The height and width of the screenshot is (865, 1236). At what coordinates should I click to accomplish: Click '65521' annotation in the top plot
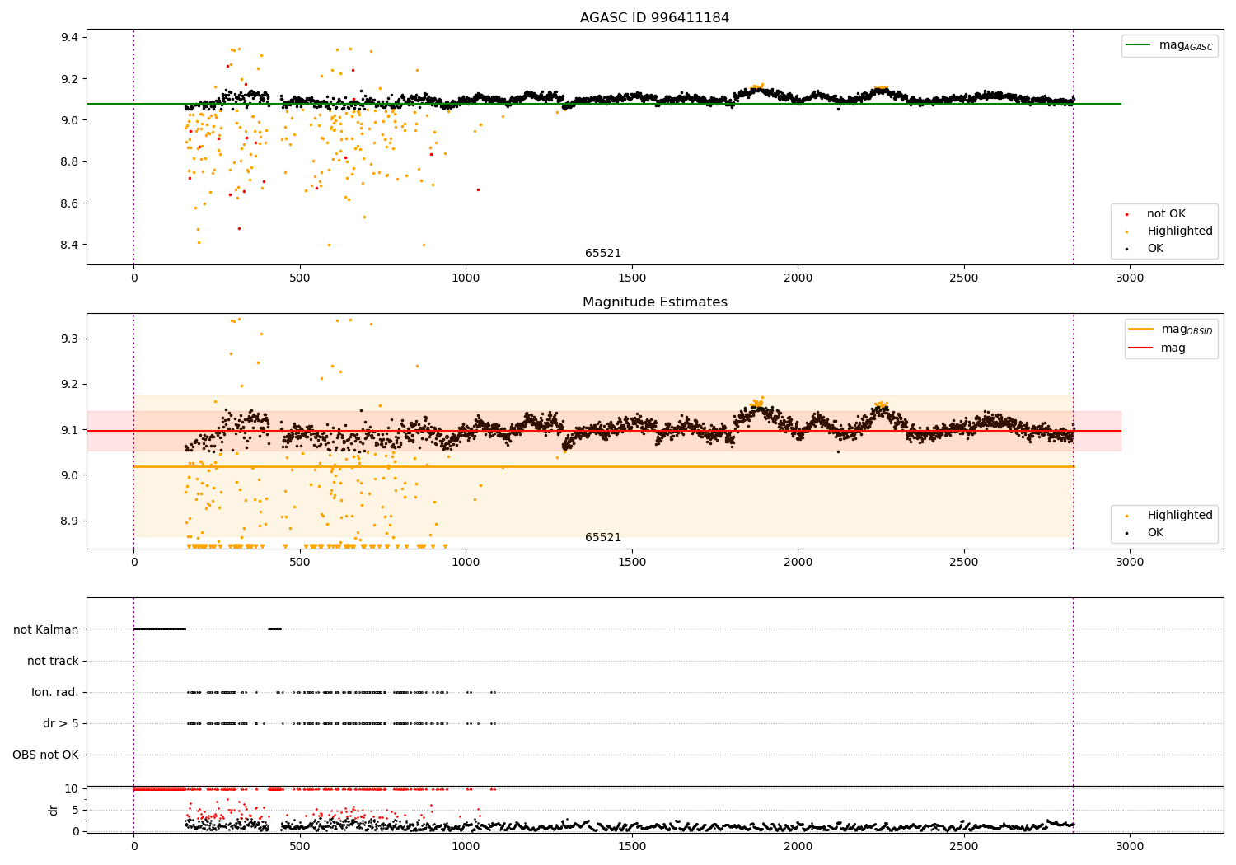(603, 254)
